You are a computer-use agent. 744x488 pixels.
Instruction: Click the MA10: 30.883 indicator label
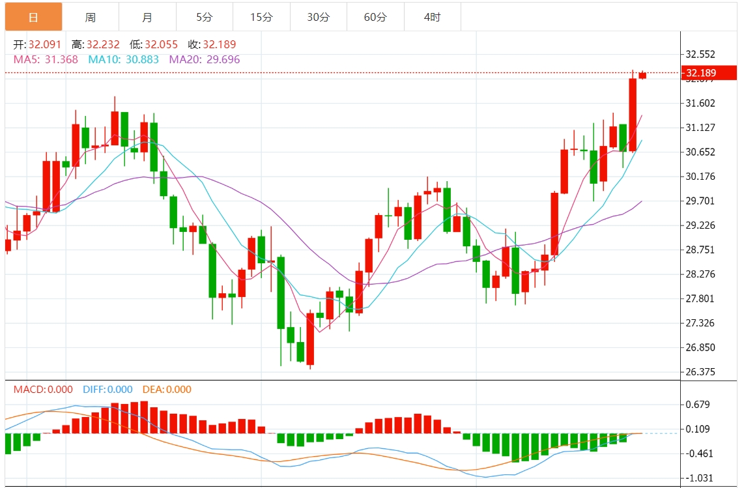click(123, 60)
